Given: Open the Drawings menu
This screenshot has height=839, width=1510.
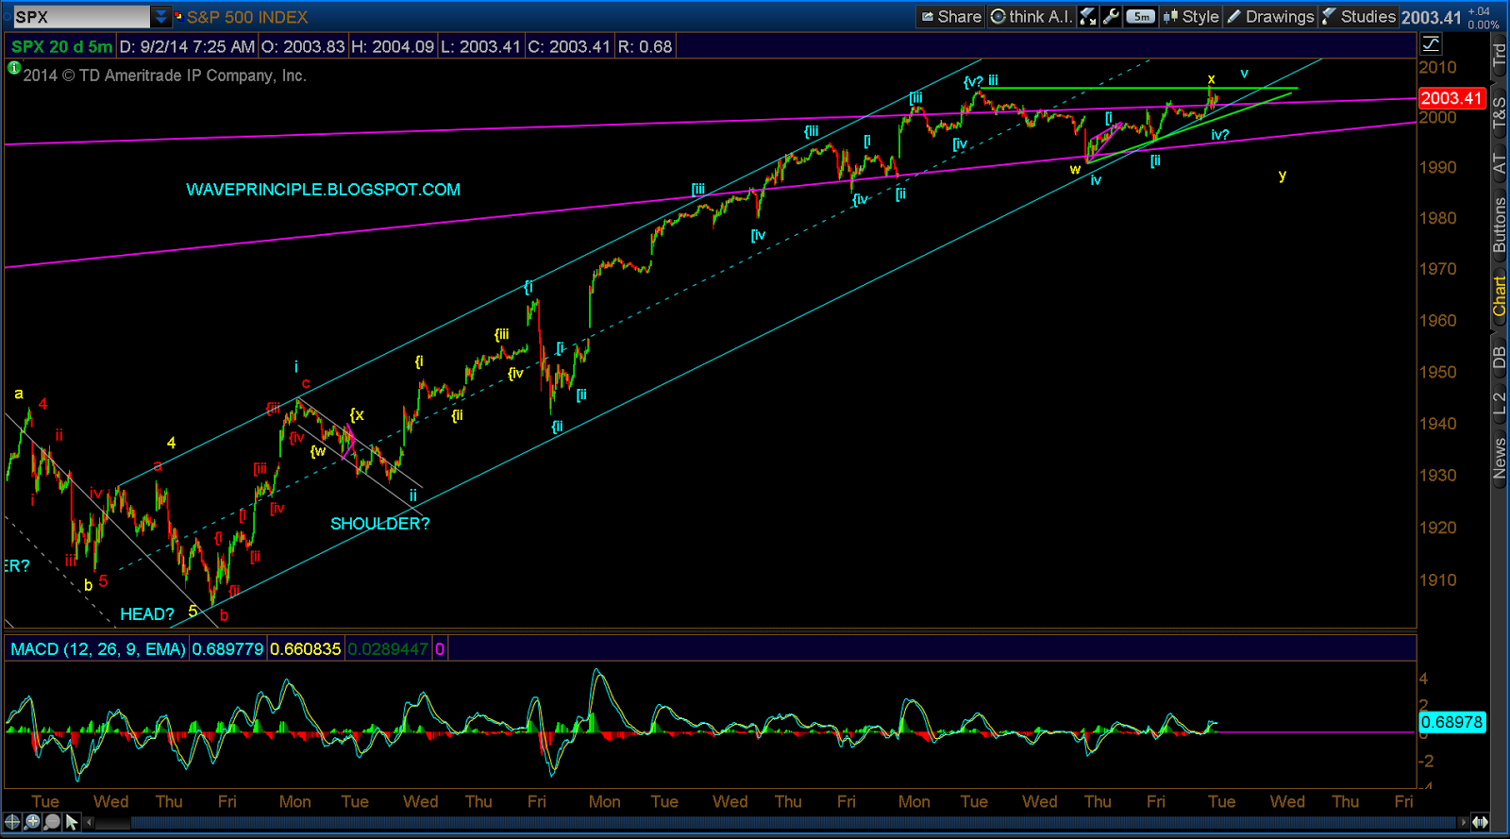Looking at the screenshot, I should (1270, 16).
